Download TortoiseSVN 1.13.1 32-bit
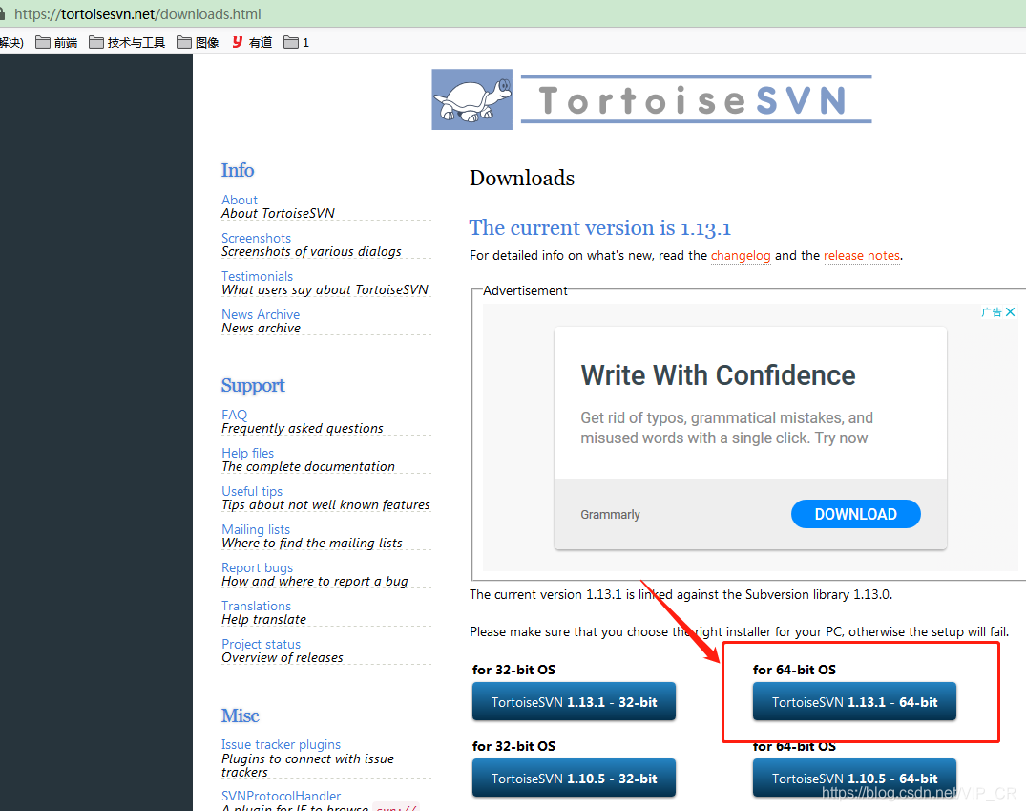This screenshot has width=1026, height=811. [x=574, y=701]
